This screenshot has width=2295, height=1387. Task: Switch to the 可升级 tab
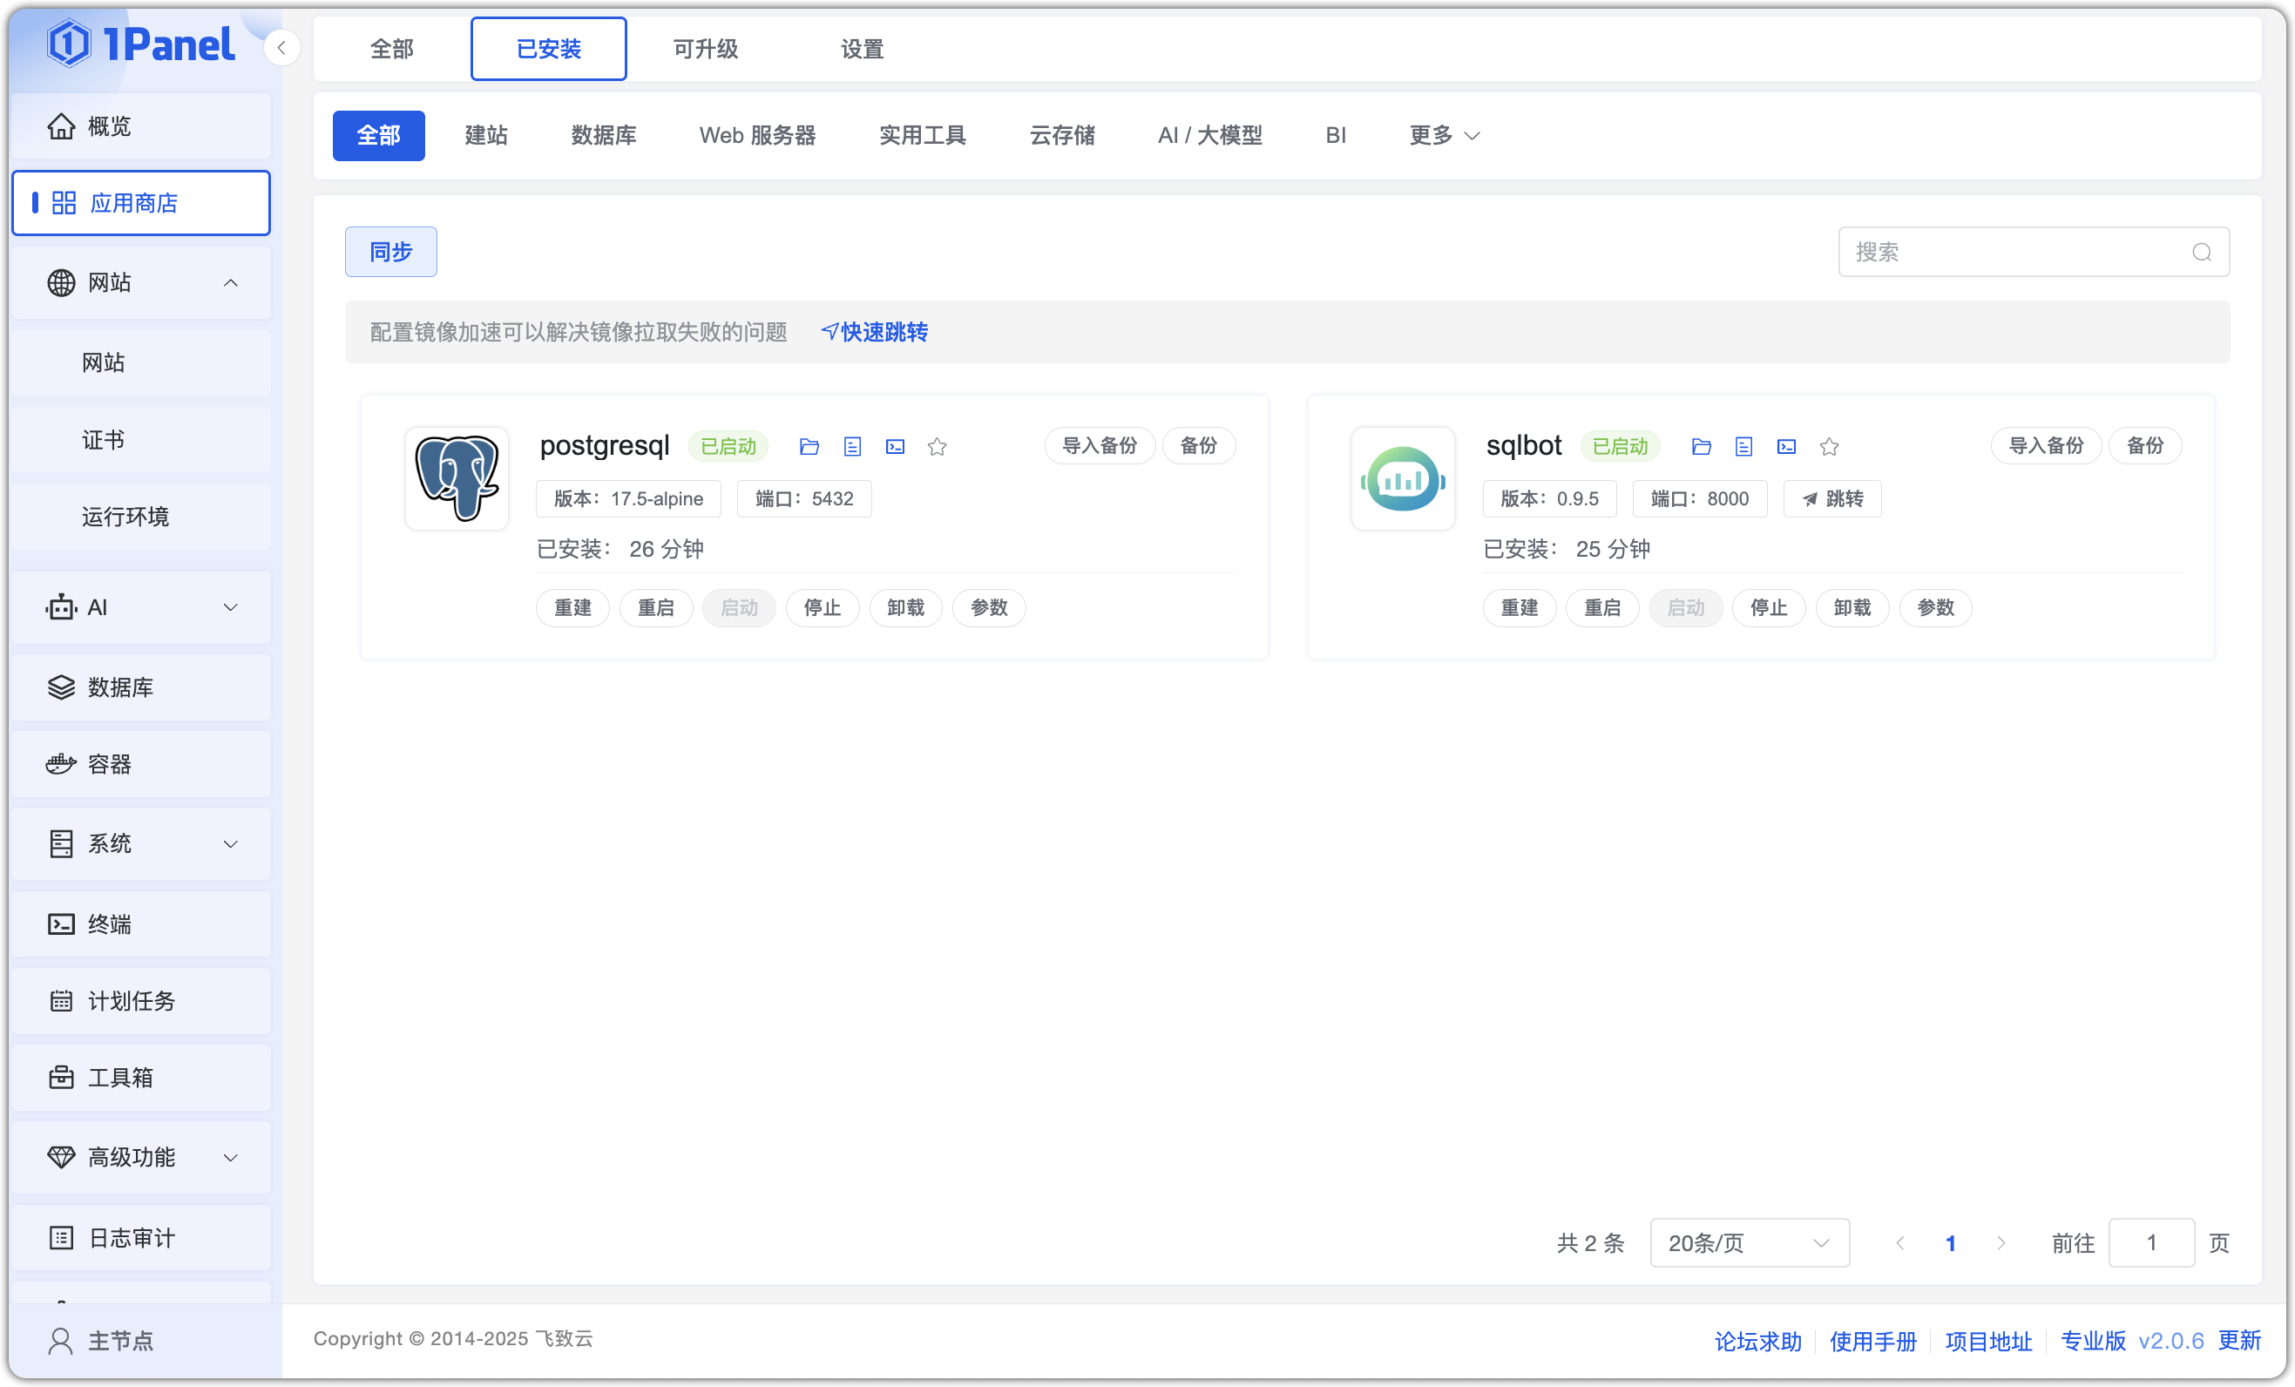tap(705, 49)
